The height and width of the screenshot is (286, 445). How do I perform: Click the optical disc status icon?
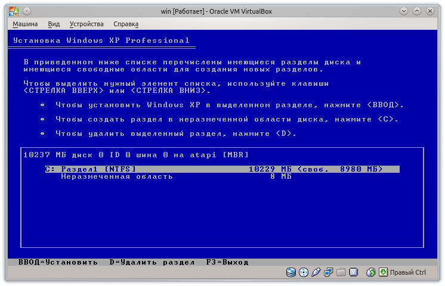pyautogui.click(x=304, y=272)
